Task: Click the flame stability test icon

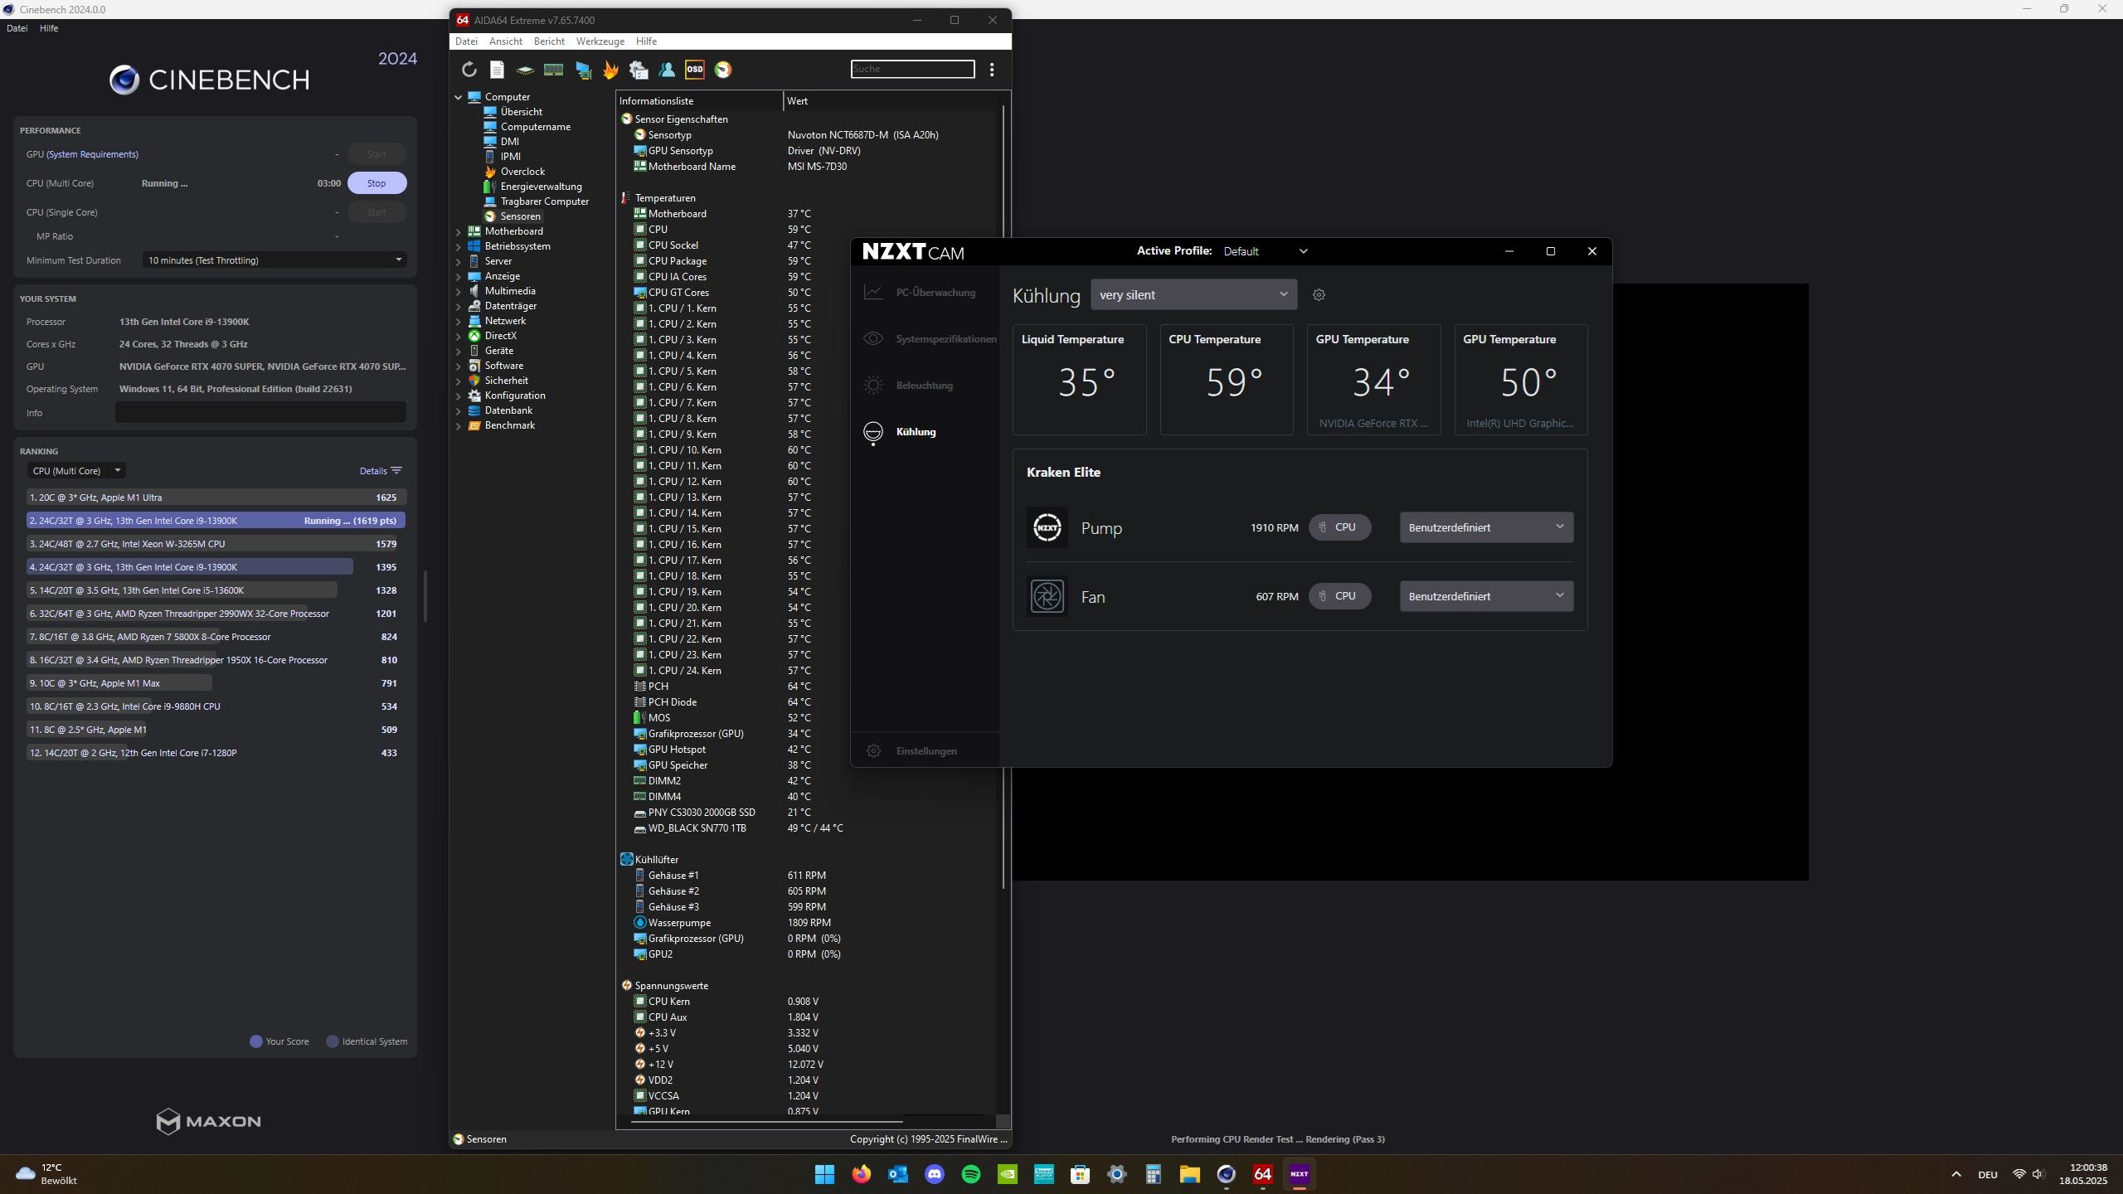Action: tap(610, 70)
